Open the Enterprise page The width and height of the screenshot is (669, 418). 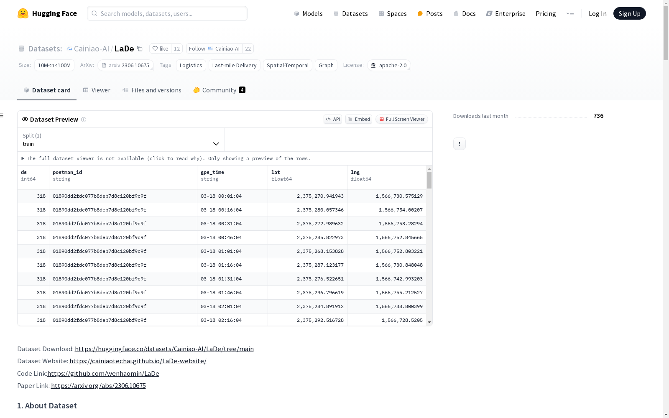pos(506,13)
